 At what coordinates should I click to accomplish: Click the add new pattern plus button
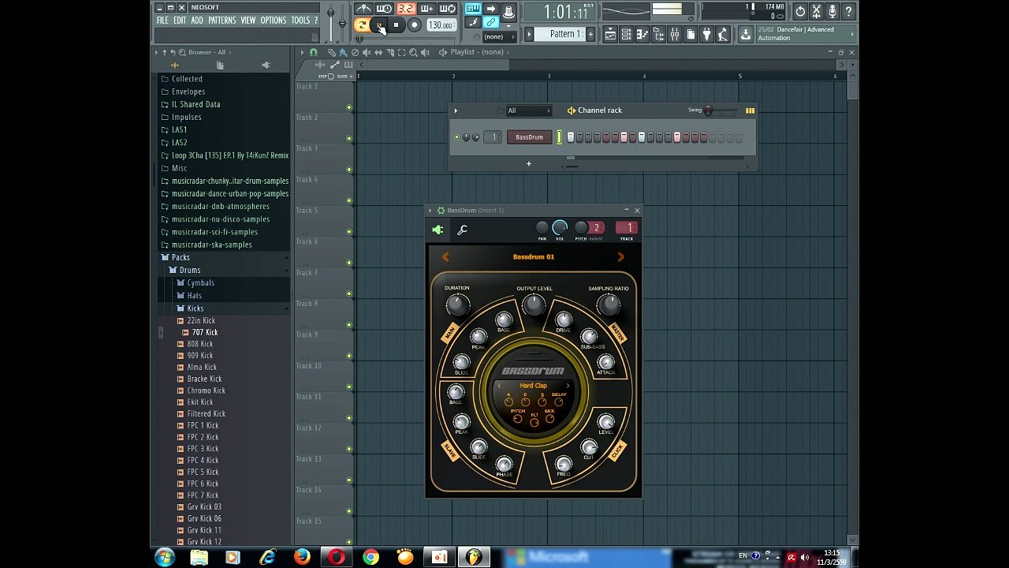pos(590,34)
